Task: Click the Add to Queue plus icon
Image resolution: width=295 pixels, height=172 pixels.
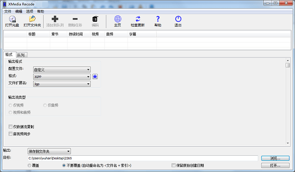Action: pos(55,19)
